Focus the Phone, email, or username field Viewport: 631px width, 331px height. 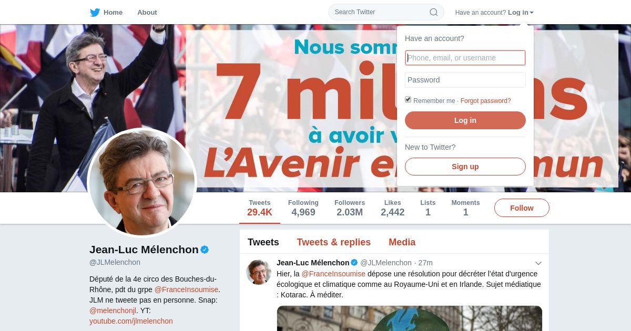click(x=465, y=58)
